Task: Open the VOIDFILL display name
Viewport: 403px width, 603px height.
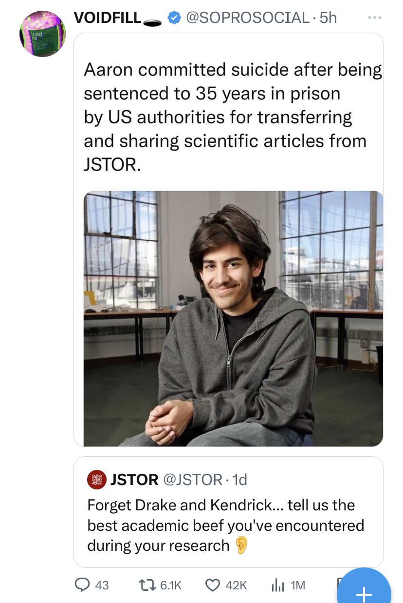Action: pyautogui.click(x=108, y=18)
